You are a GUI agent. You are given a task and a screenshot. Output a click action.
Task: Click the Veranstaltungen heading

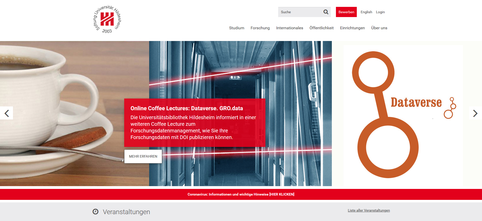click(126, 212)
